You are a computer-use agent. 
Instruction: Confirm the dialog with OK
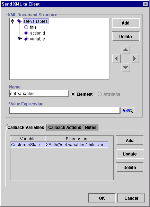coord(102,198)
